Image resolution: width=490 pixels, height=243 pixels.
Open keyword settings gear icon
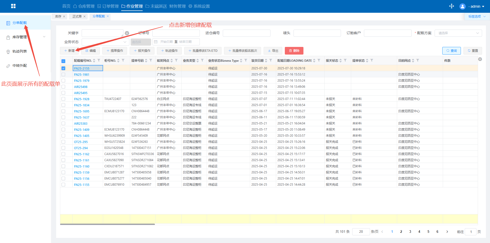coord(127,33)
